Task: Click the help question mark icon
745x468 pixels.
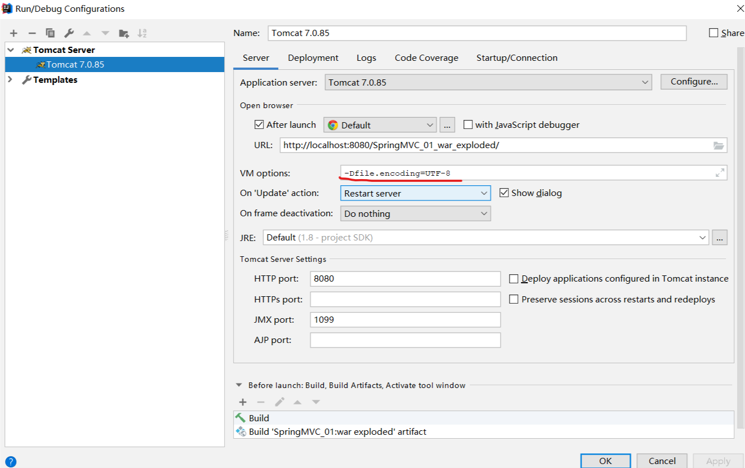Action: pyautogui.click(x=11, y=462)
